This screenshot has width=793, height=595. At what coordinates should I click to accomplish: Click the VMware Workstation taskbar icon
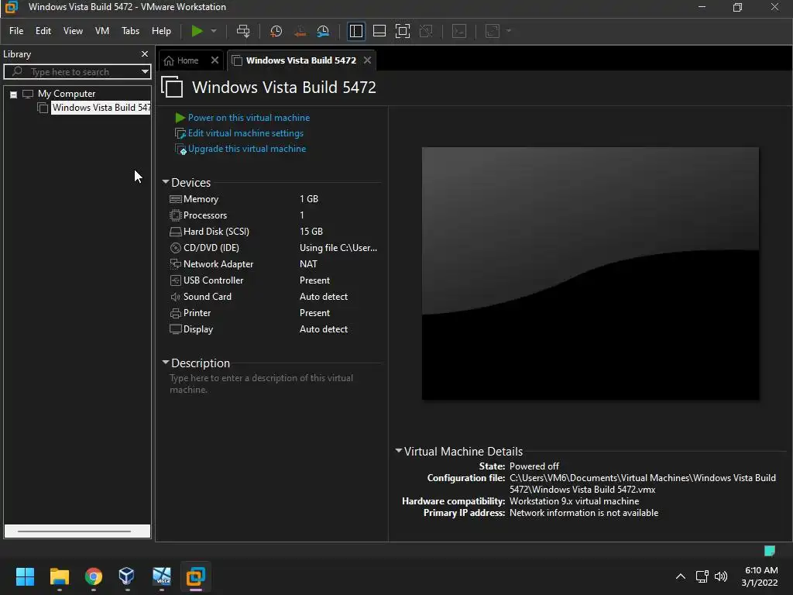[x=196, y=576]
